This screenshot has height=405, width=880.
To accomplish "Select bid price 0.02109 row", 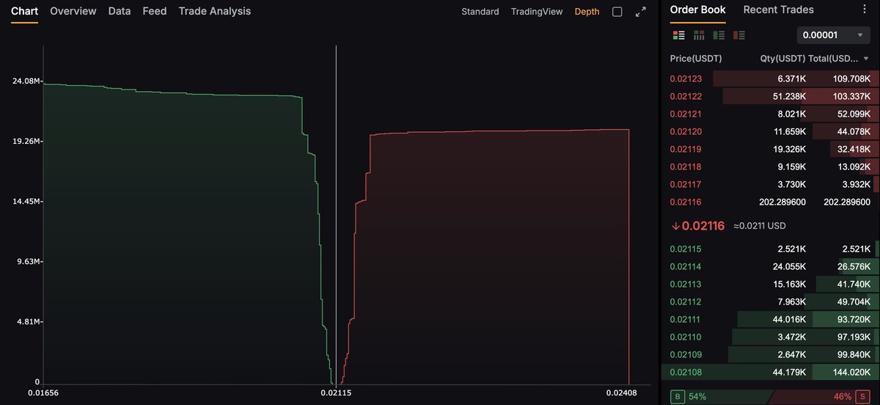I will point(771,354).
